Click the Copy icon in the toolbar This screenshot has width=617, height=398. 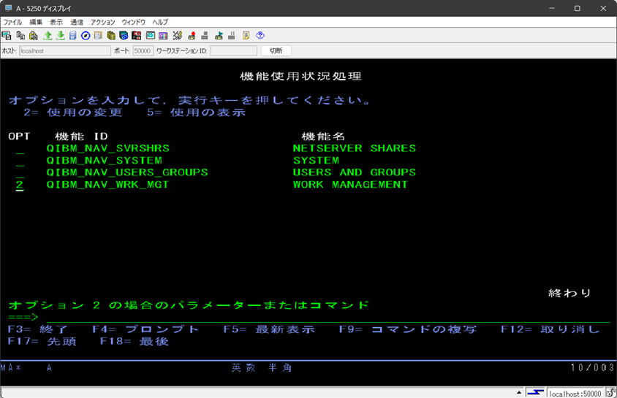click(20, 35)
